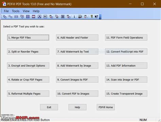This screenshot has width=161, height=122.
Task: Open the Help menu
Action: pyautogui.click(x=36, y=11)
